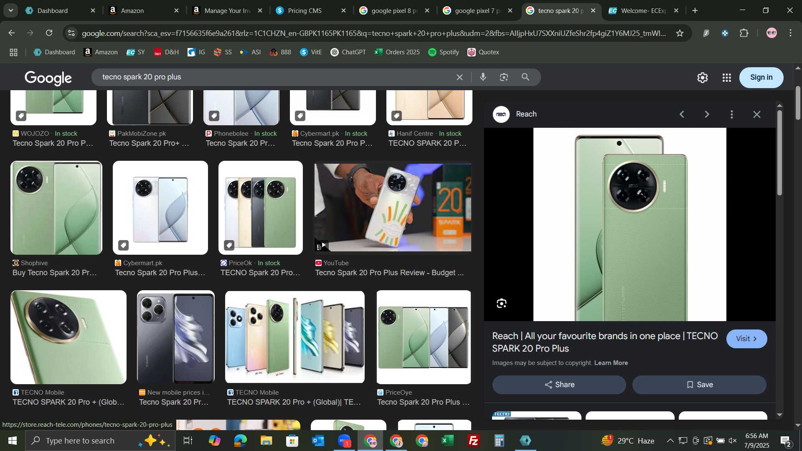The width and height of the screenshot is (802, 451).
Task: Open the D&H bookmark
Action: tap(166, 52)
